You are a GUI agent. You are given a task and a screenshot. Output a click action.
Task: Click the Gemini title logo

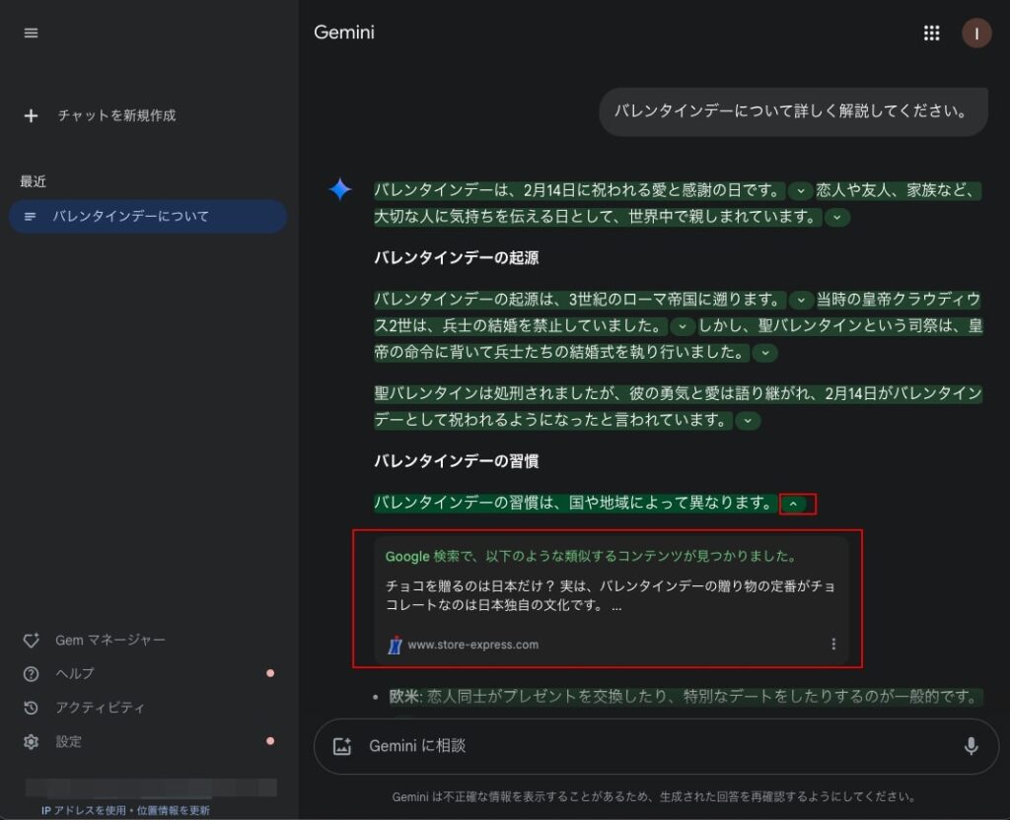point(344,33)
